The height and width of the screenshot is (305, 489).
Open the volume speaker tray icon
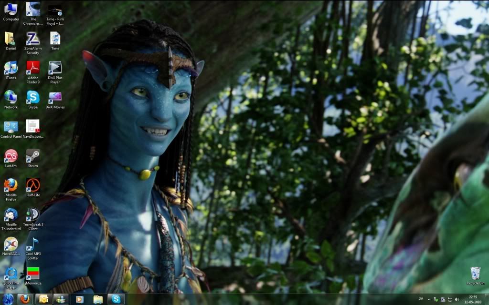pos(457,299)
